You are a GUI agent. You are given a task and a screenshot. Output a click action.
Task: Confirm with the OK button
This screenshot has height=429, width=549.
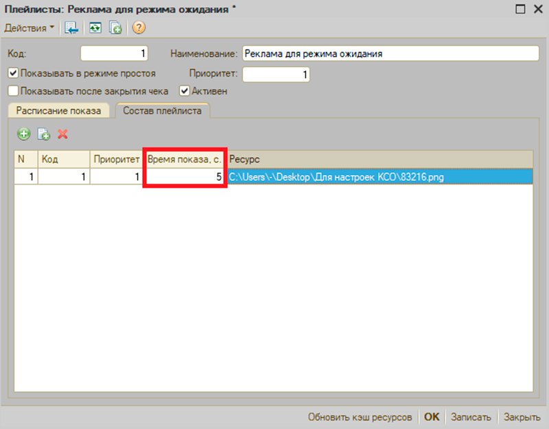(432, 417)
